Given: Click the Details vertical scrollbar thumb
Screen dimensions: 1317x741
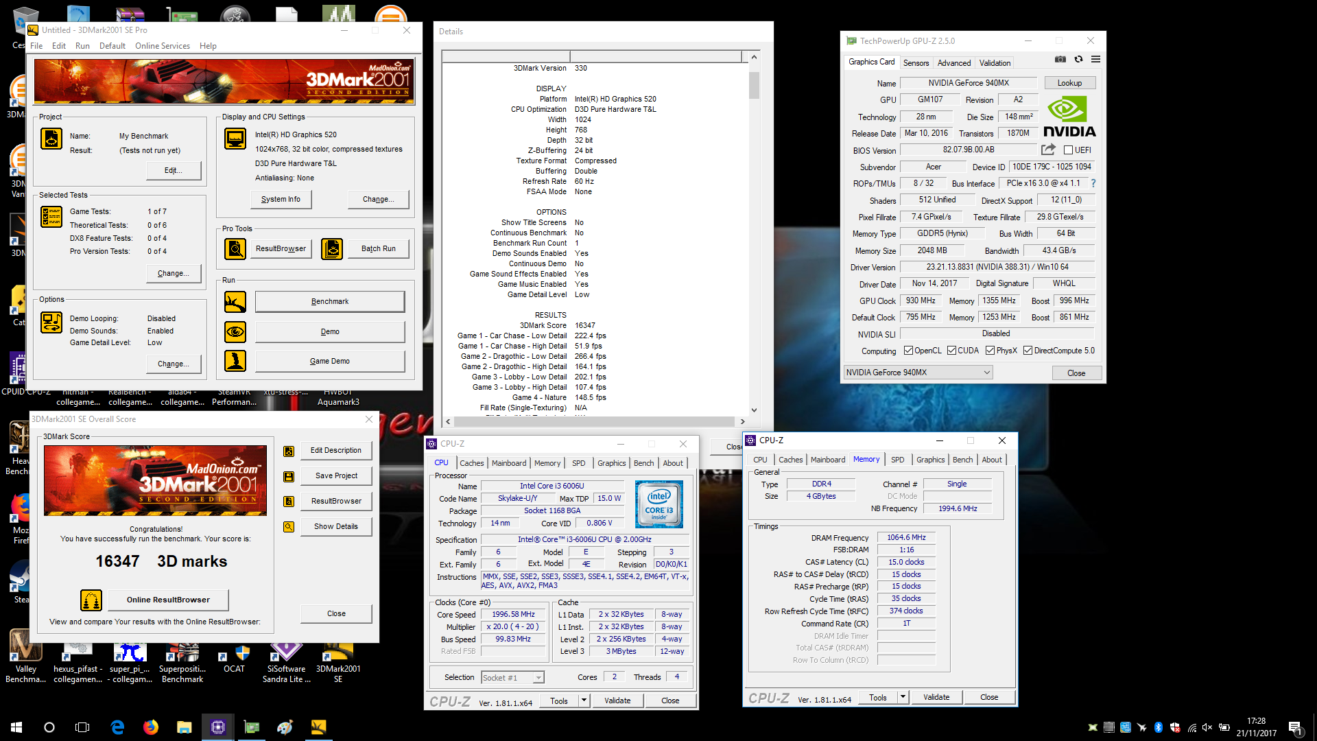Looking at the screenshot, I should [754, 85].
